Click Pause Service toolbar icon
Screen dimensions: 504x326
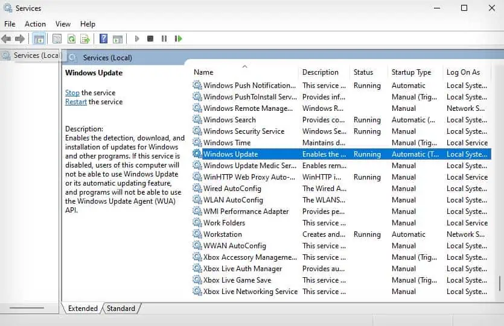pyautogui.click(x=164, y=39)
